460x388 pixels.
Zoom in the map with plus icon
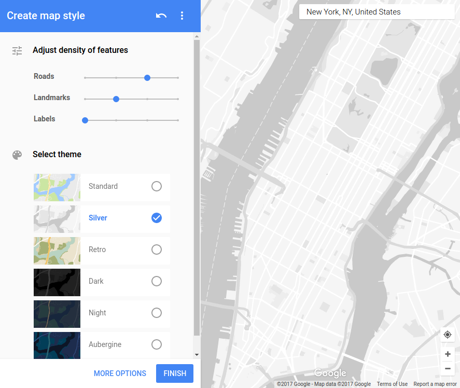[x=448, y=354]
